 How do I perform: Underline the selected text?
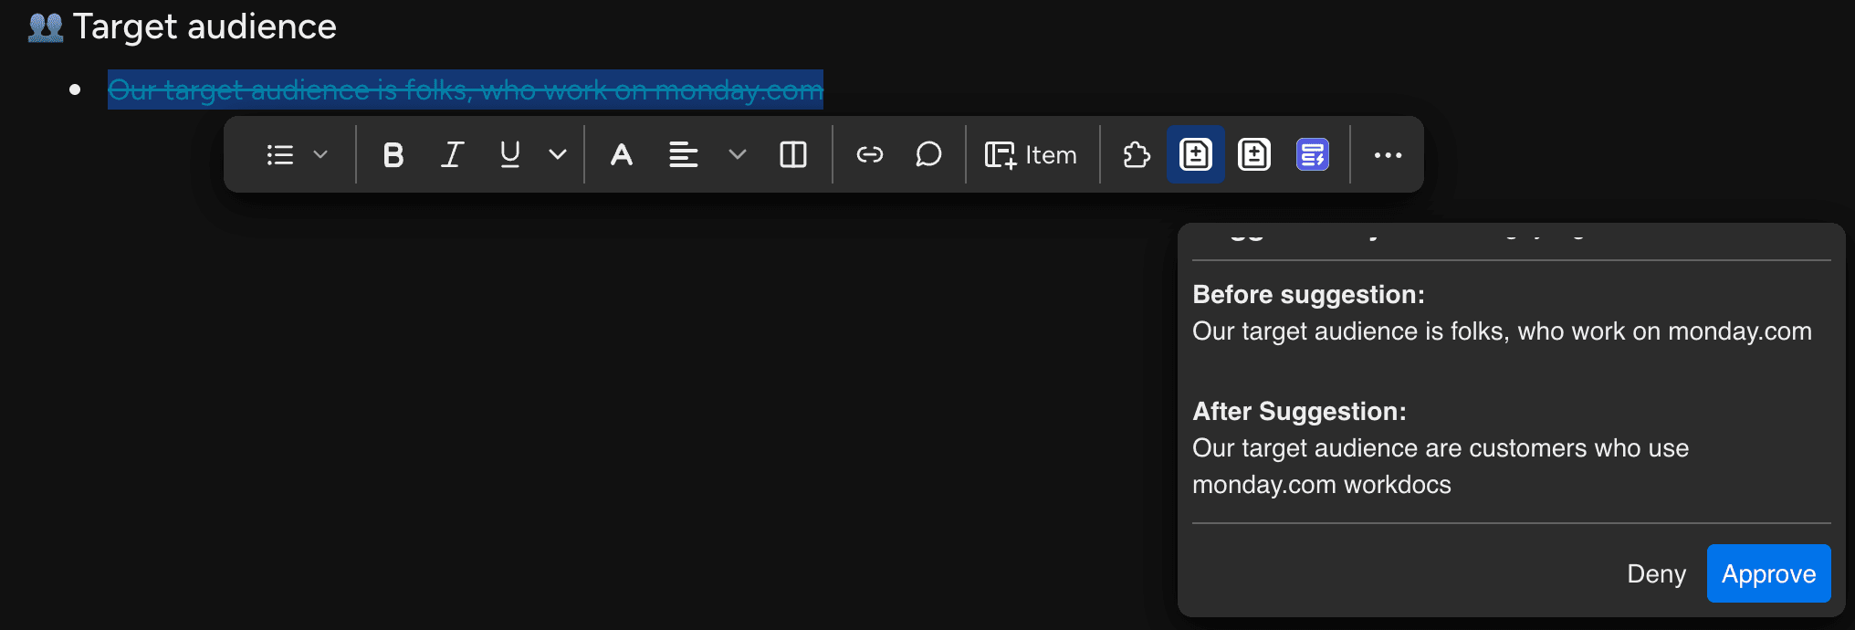(510, 155)
